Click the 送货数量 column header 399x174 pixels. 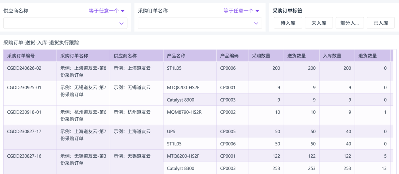pos(302,56)
